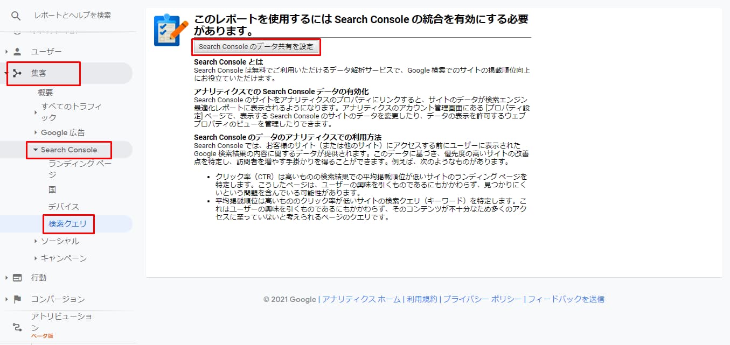
Task: Open the アトリビューション beta menu item
Action: click(x=61, y=322)
